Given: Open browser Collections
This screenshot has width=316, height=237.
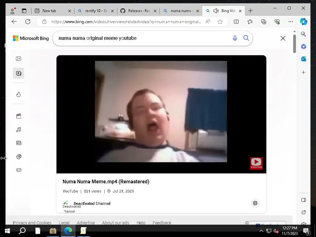Looking at the screenshot, I should (x=264, y=22).
